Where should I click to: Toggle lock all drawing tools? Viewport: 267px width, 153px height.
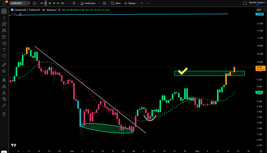click(x=4, y=93)
